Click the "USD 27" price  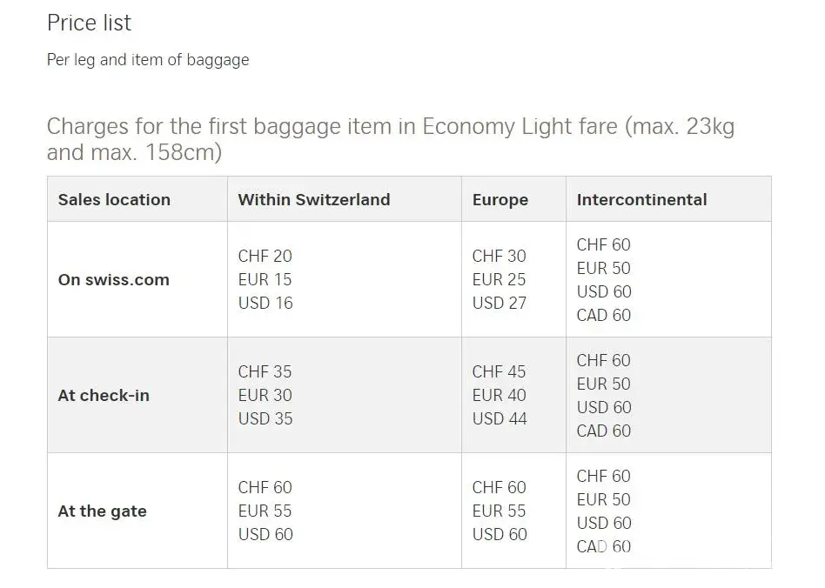(500, 304)
